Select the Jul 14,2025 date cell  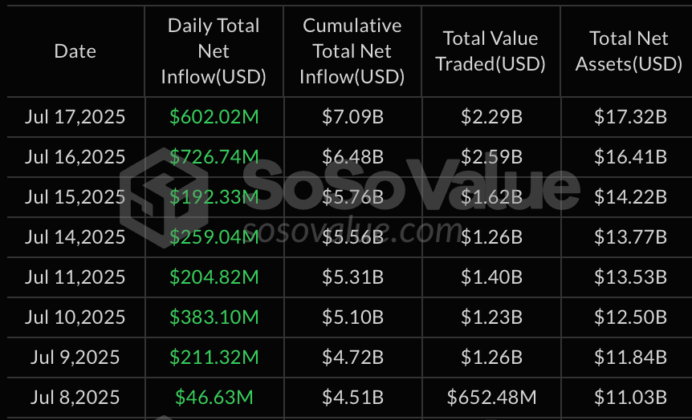[75, 237]
